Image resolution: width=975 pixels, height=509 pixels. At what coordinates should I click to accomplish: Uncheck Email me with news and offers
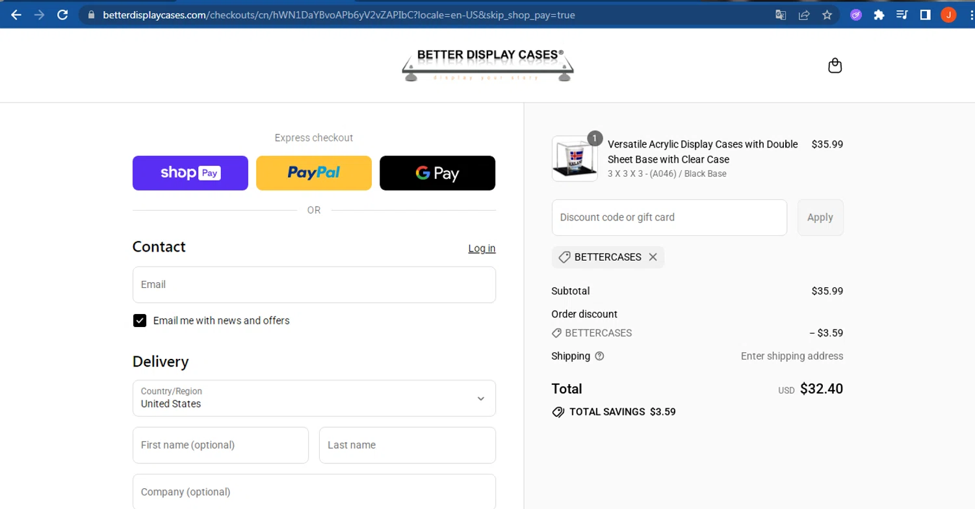click(140, 320)
